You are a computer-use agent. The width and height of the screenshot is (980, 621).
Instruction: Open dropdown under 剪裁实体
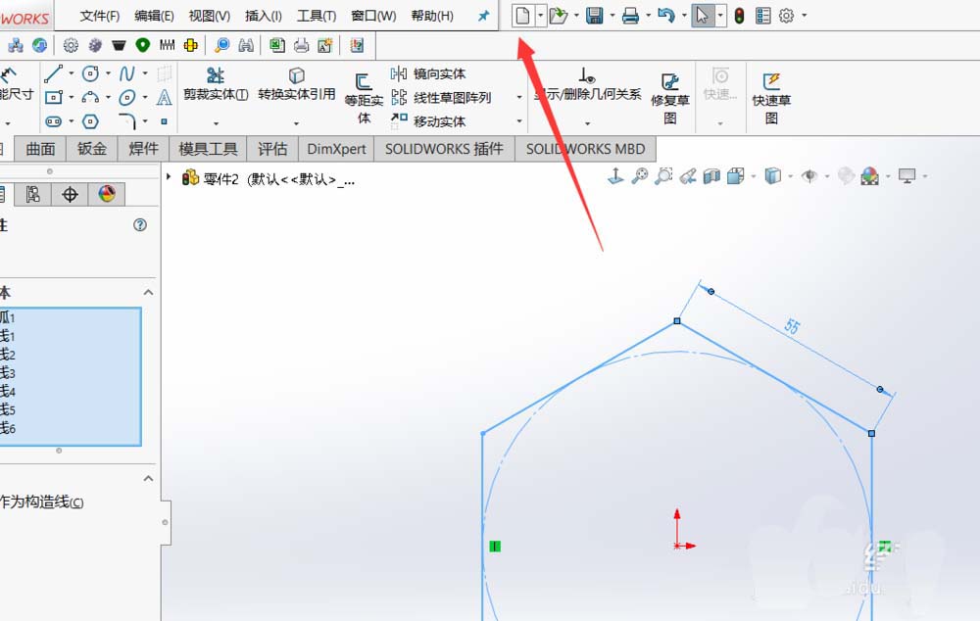pos(216,123)
